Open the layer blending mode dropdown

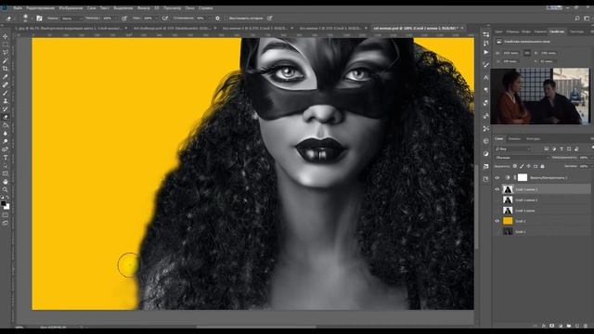pos(522,158)
